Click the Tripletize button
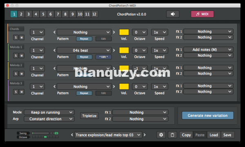Image resolution: width=245 pixels, height=147 pixels. (89, 116)
